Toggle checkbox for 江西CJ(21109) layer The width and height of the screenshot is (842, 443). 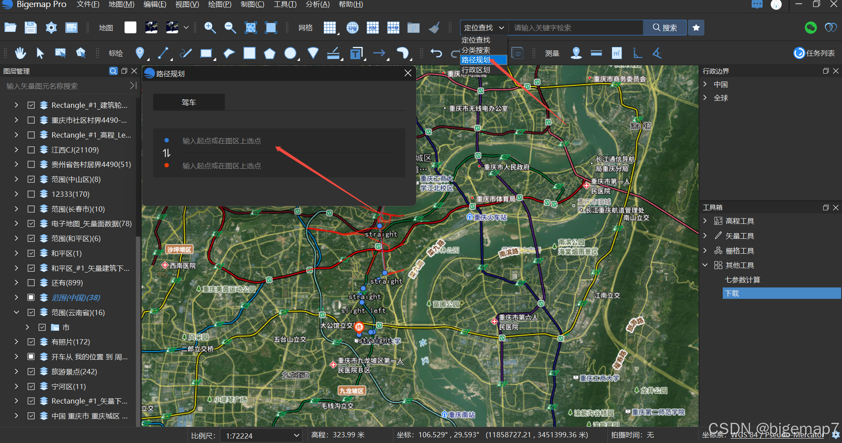(31, 150)
